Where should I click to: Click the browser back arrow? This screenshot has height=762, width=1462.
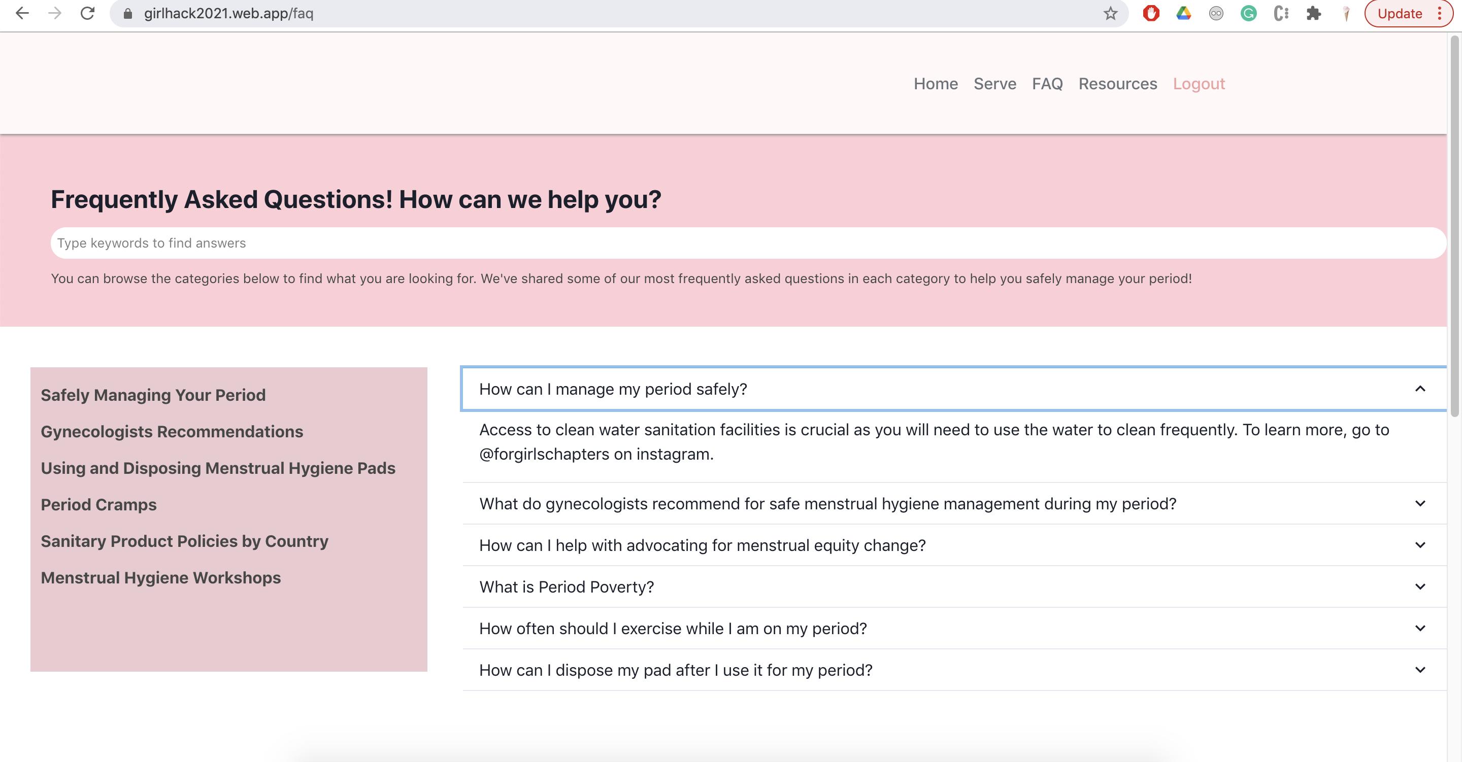[21, 13]
